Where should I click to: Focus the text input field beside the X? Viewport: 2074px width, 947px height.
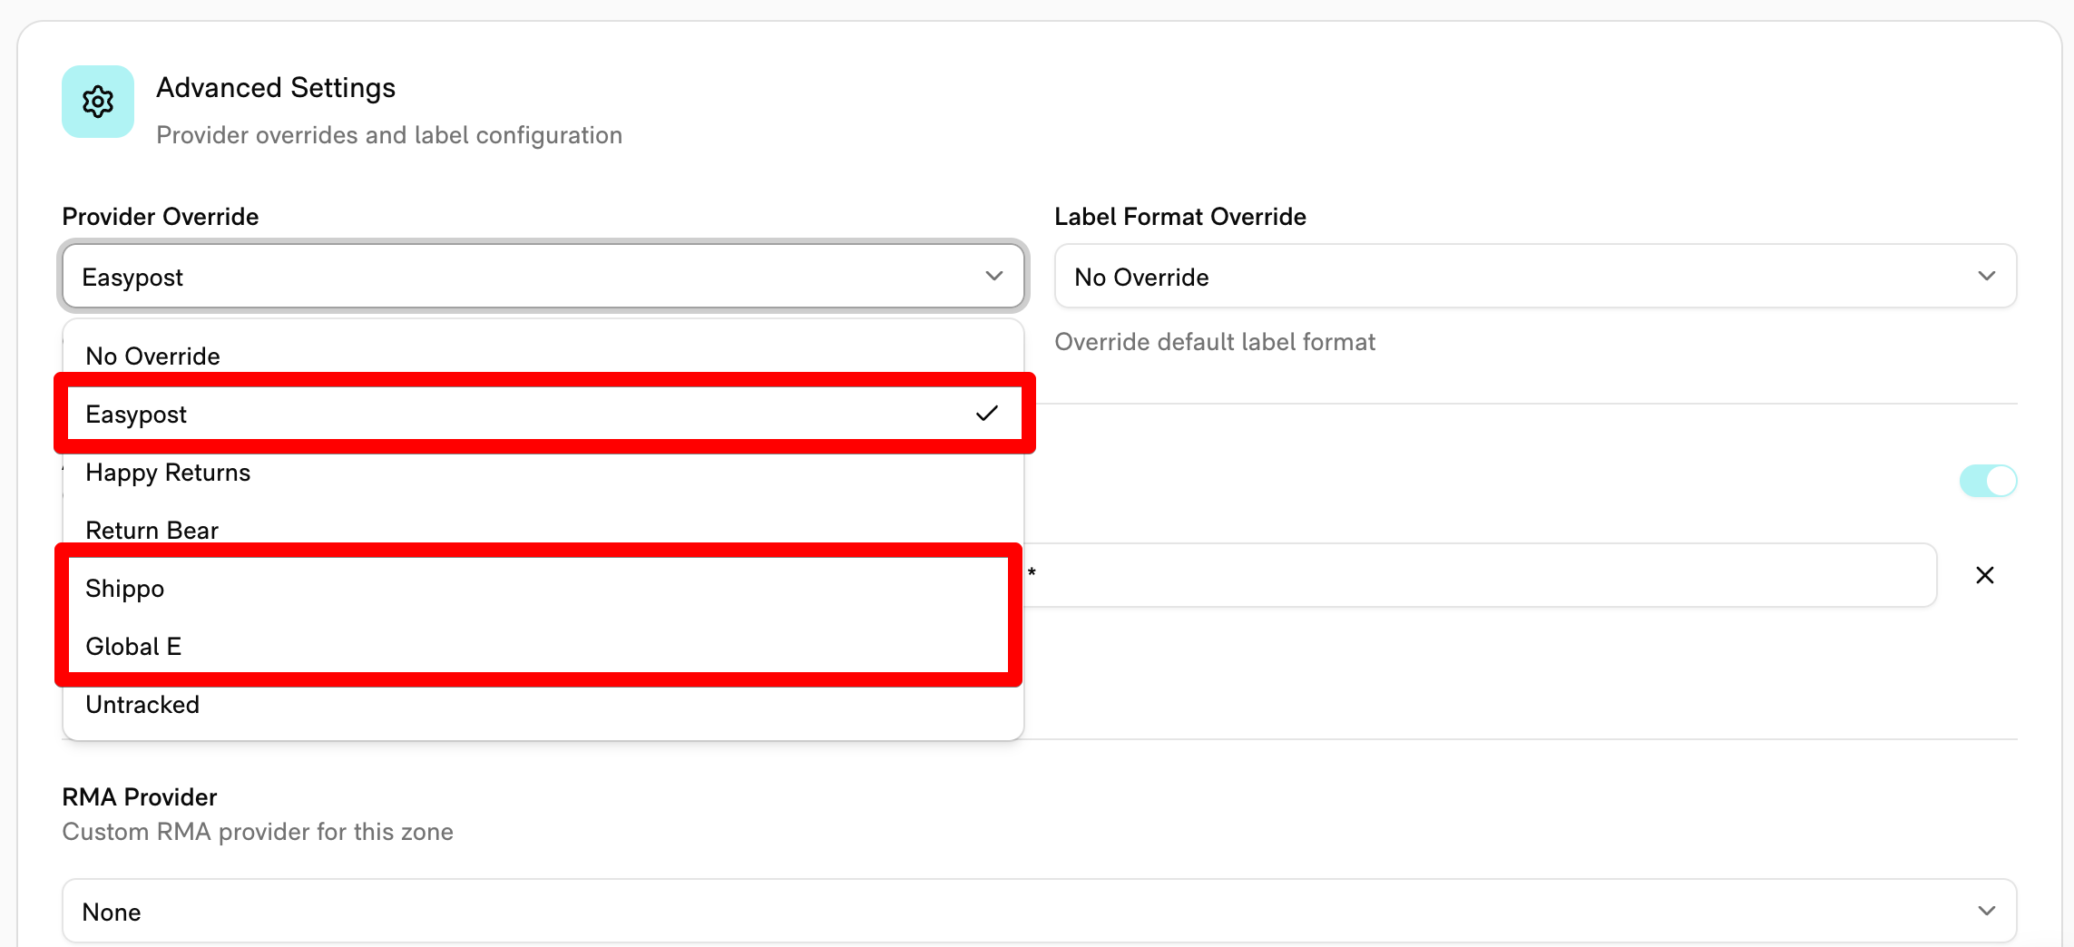(1481, 575)
